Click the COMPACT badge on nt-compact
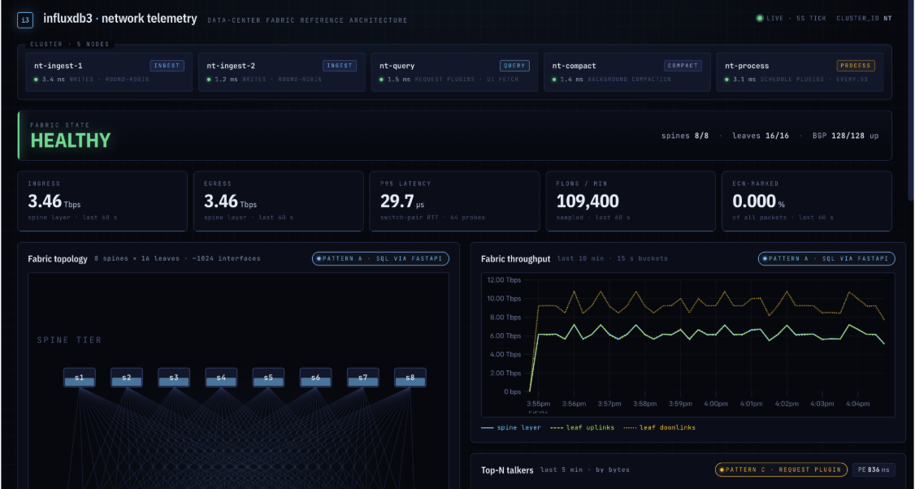The image size is (915, 489). [x=683, y=66]
